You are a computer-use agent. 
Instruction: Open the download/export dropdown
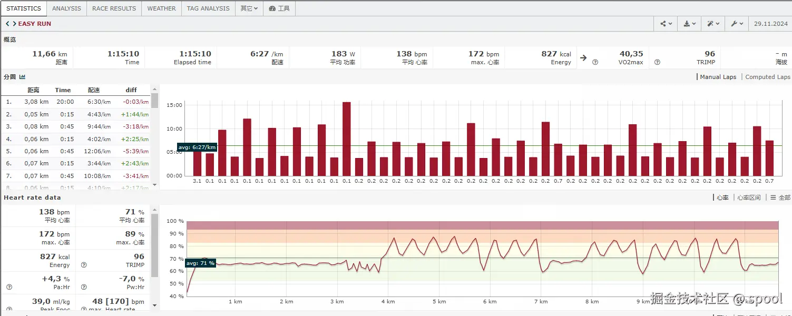[689, 24]
